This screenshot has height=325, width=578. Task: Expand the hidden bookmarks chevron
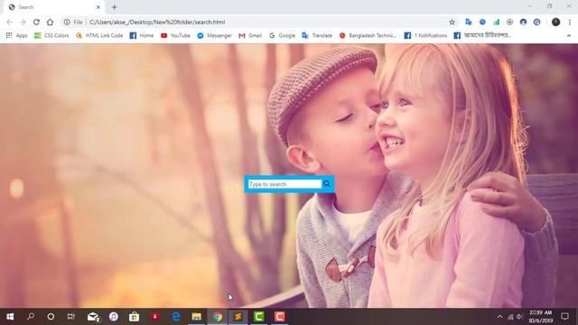569,35
